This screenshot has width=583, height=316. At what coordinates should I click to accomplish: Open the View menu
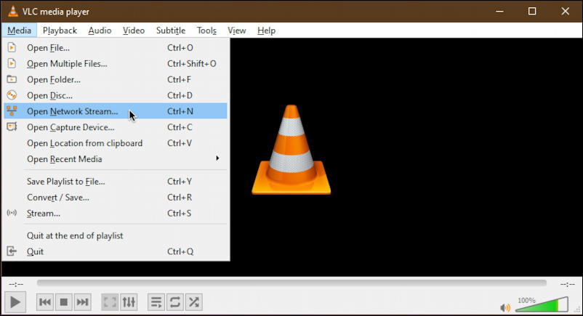tap(236, 31)
